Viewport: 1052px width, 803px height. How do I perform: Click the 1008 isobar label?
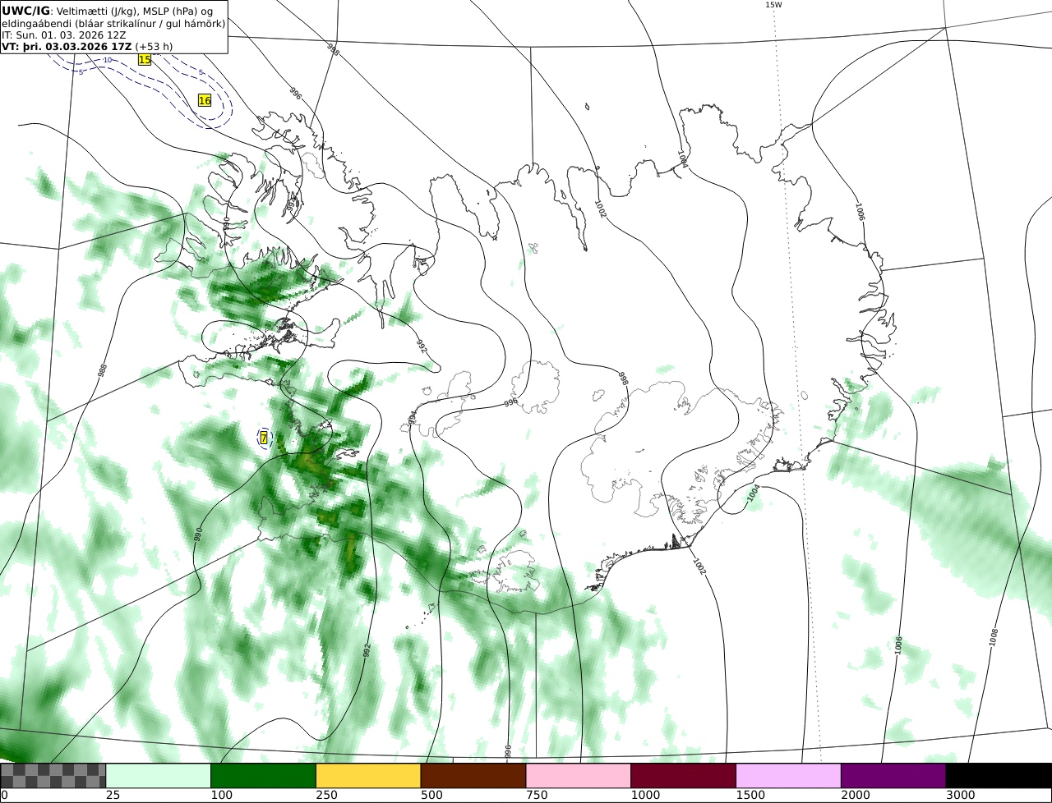click(994, 638)
